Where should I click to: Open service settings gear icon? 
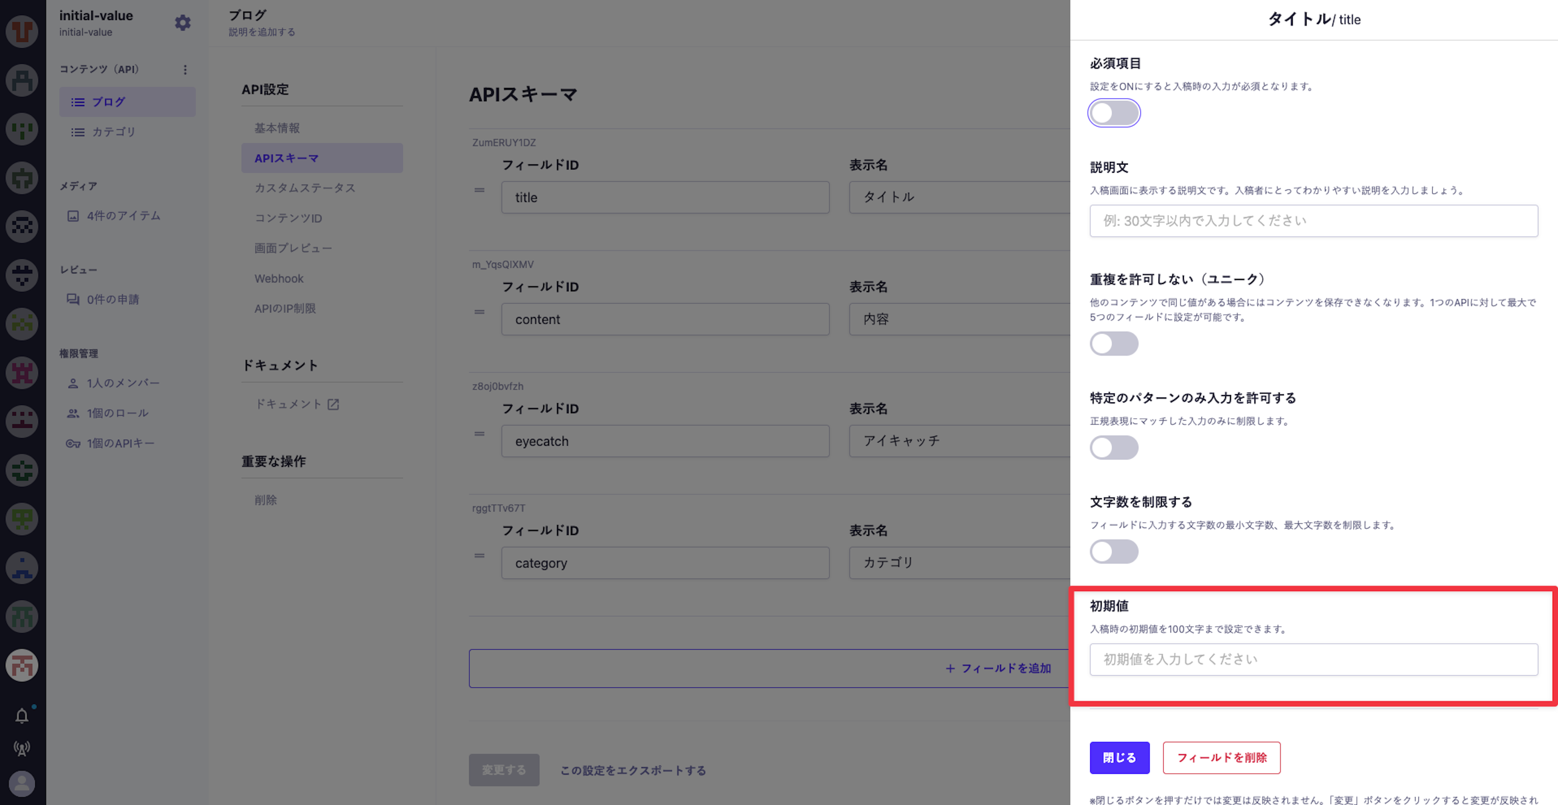click(x=183, y=23)
